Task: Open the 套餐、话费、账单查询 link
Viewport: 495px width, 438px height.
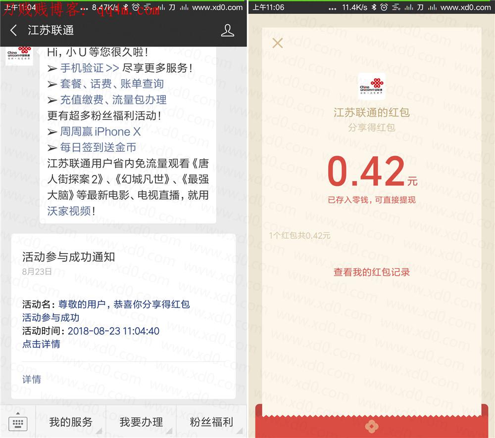Action: pos(112,84)
